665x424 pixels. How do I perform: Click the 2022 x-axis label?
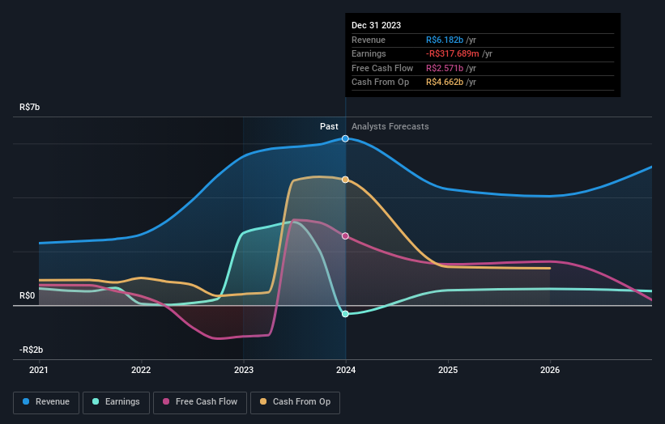point(141,371)
